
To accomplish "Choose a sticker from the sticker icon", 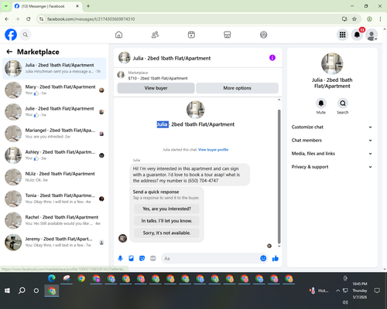I will pyautogui.click(x=142, y=258).
